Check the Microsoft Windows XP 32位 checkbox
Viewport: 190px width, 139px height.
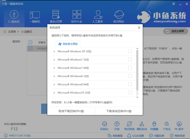tap(130, 51)
